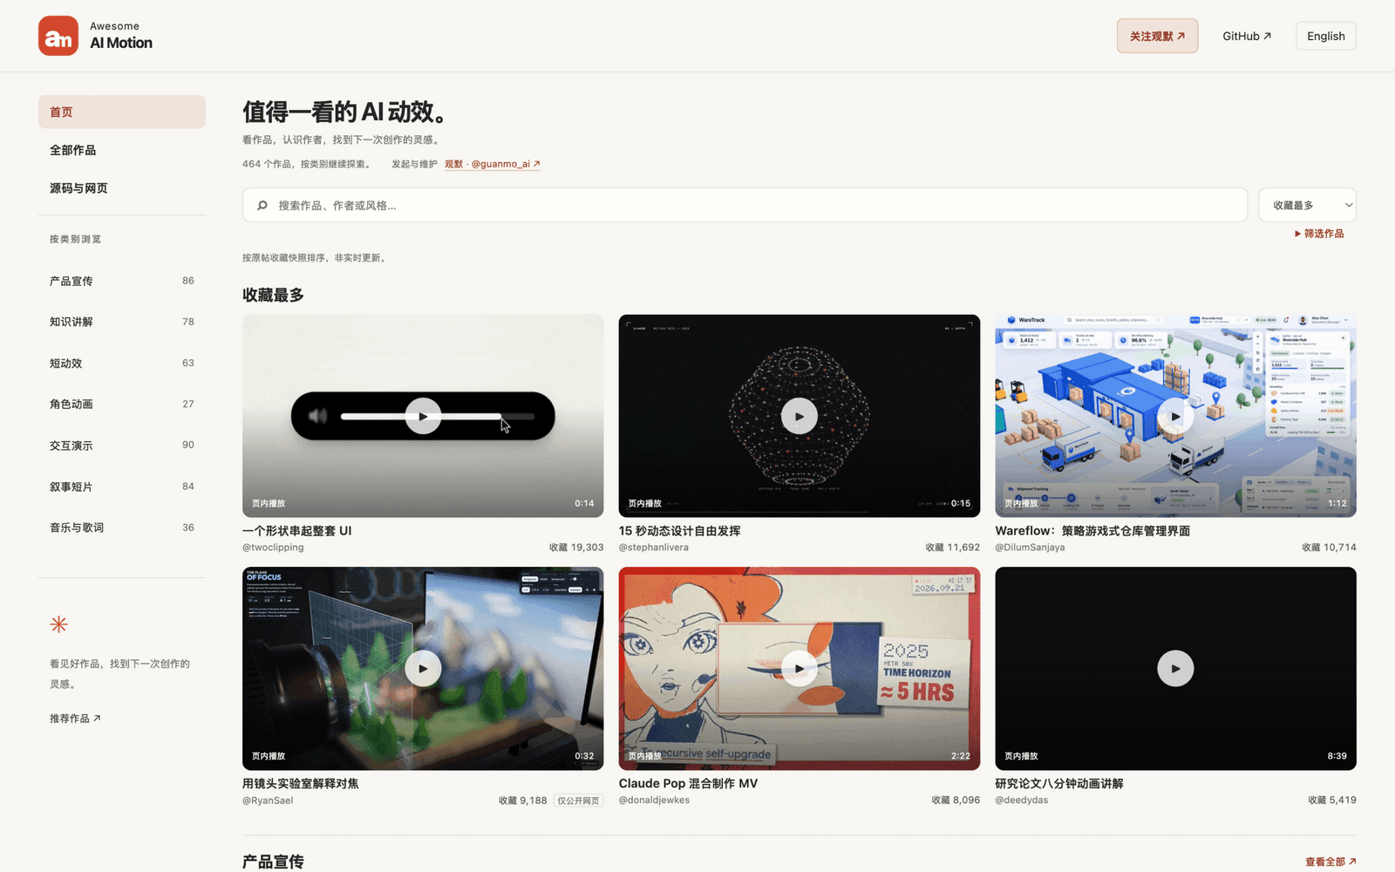The width and height of the screenshot is (1395, 872).
Task: Open author @donaldjewkes
Action: [x=654, y=800]
